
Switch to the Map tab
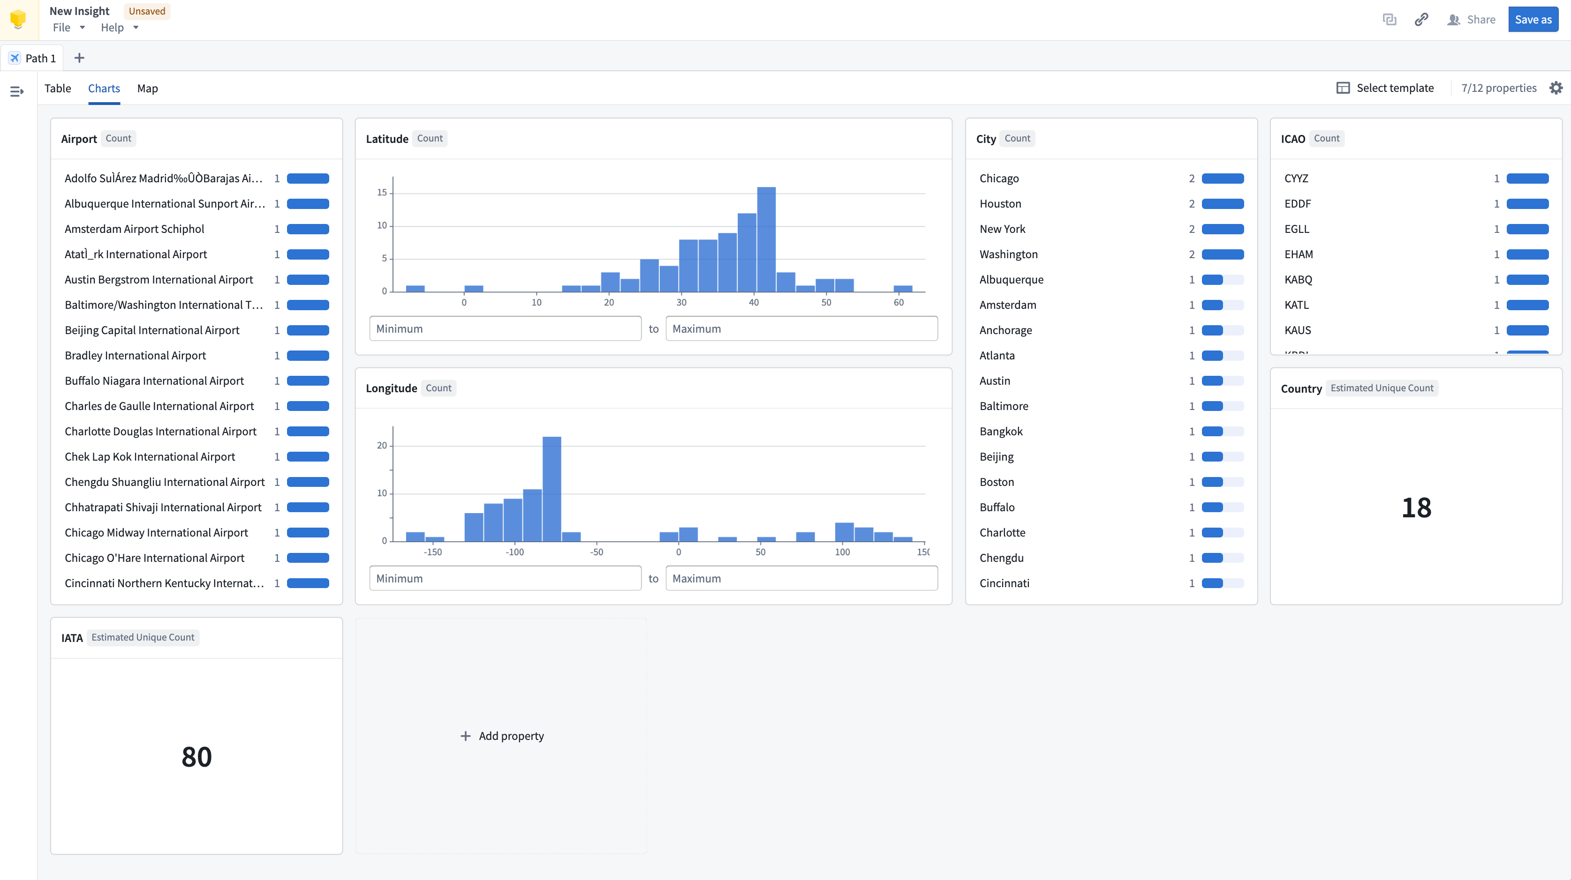pyautogui.click(x=148, y=89)
